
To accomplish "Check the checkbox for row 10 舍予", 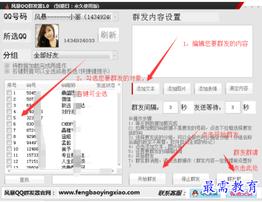I will pos(9,149).
